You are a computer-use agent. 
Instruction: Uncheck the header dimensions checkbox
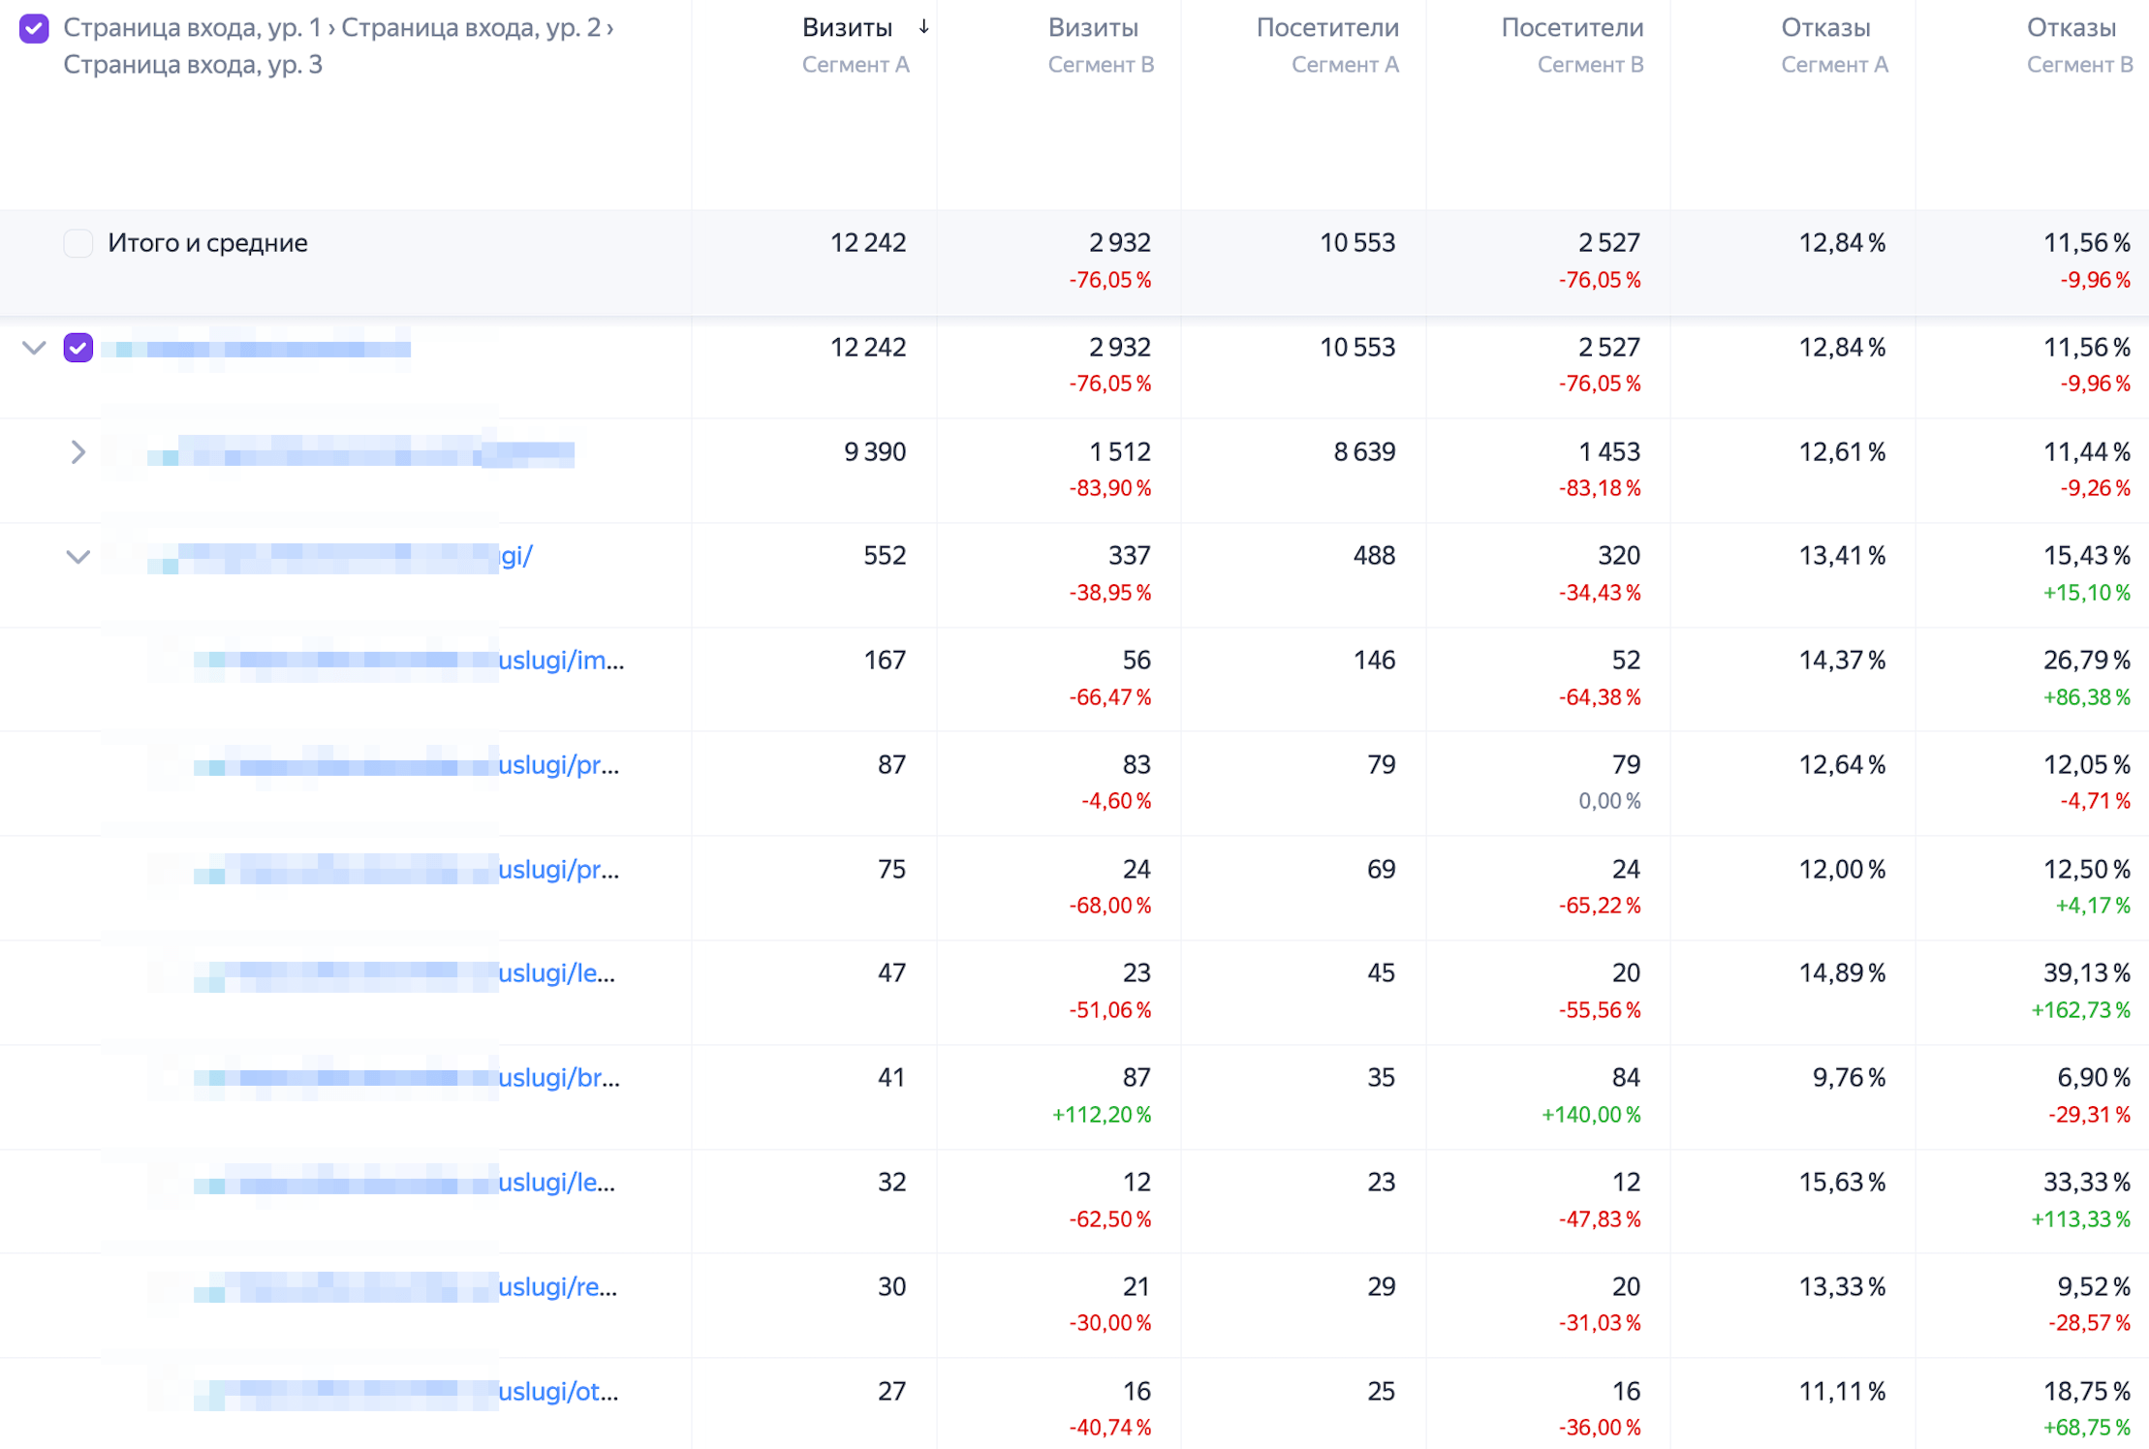tap(34, 28)
